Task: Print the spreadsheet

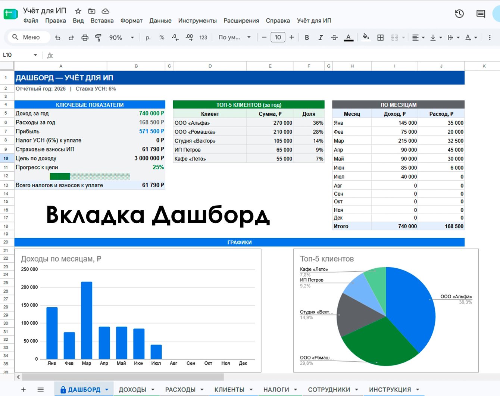Action: click(85, 37)
